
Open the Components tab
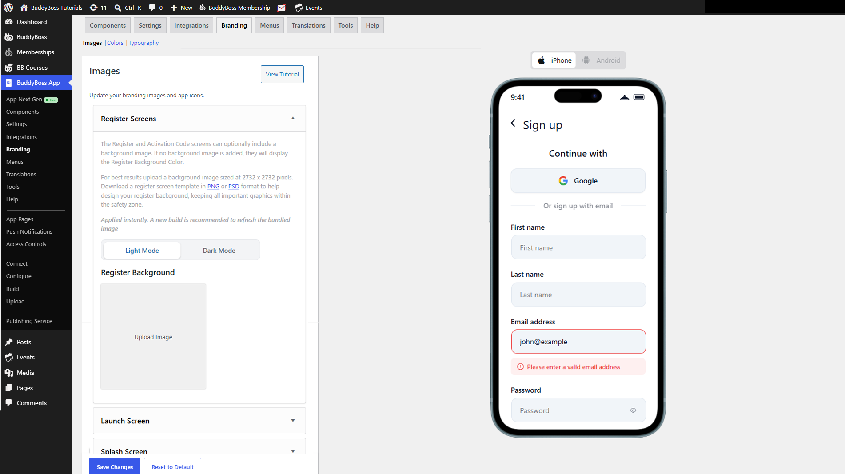108,25
